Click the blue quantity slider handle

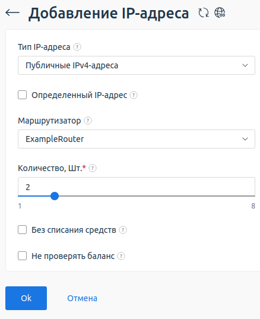point(55,196)
